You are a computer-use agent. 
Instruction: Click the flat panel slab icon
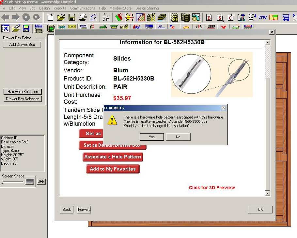tap(162, 17)
